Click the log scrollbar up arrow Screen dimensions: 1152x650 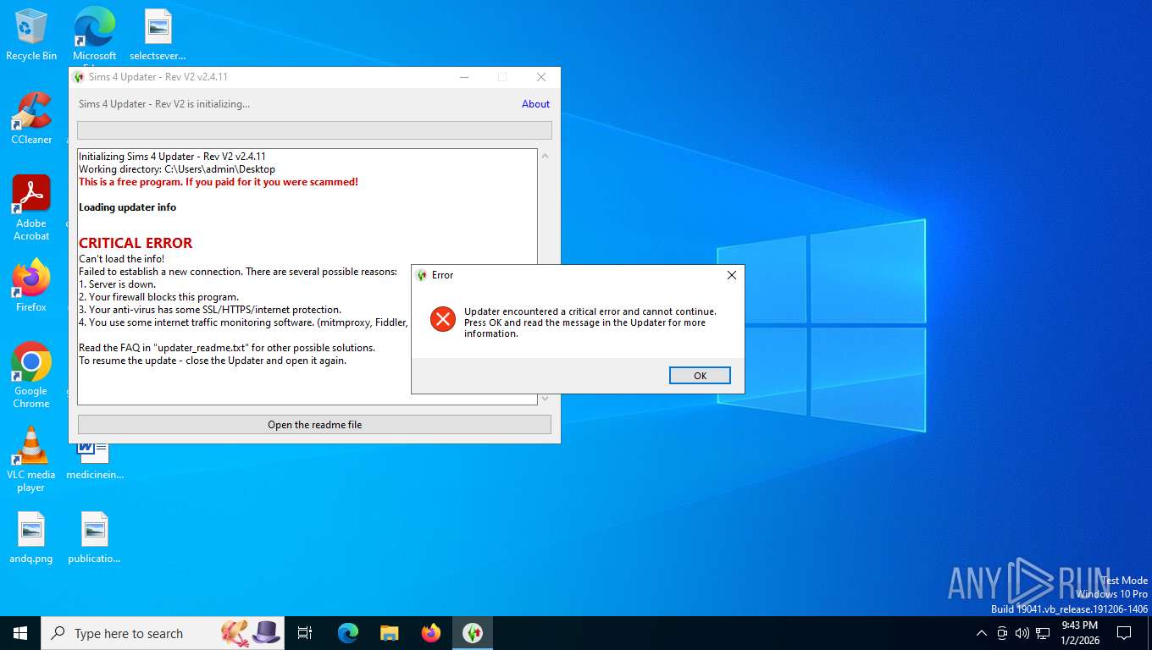[x=545, y=156]
